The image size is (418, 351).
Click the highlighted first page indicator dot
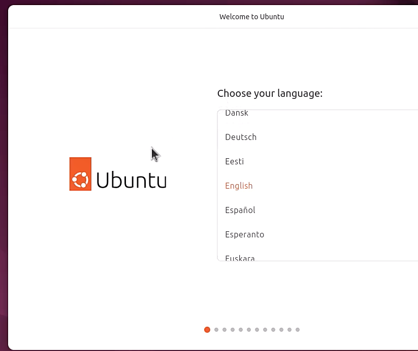pos(207,330)
